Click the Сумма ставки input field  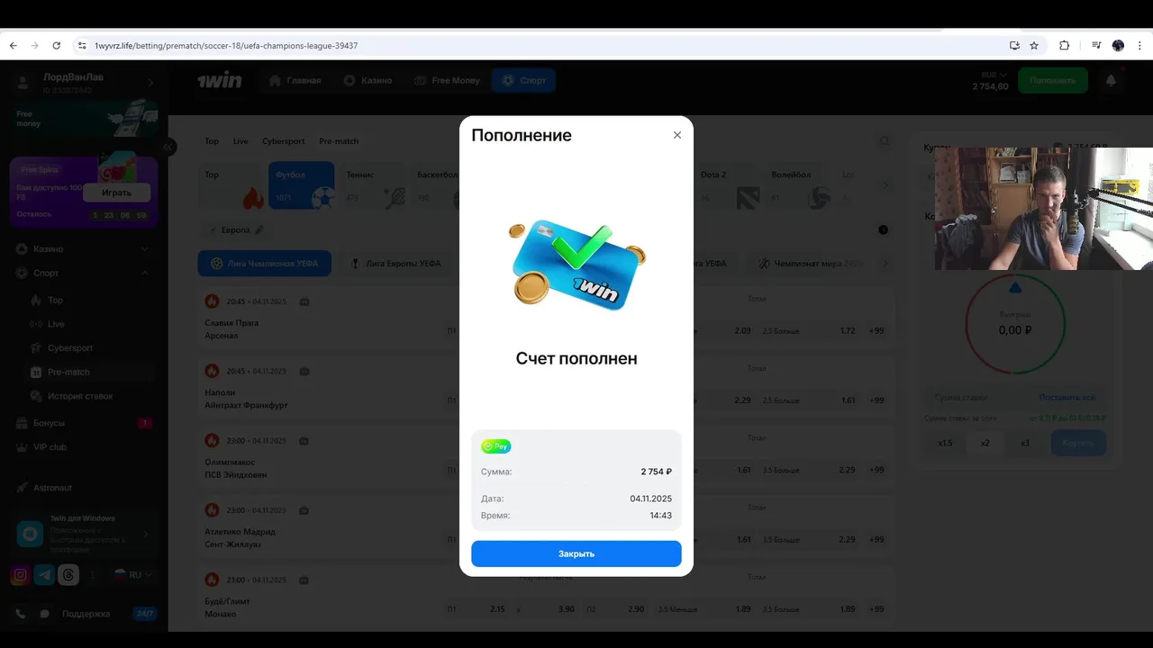tap(980, 397)
